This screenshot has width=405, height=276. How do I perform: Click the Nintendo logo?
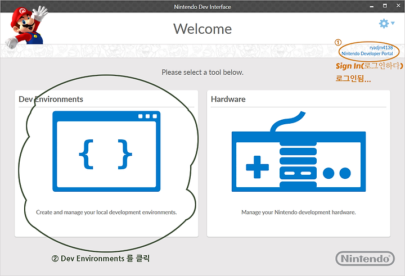[365, 259]
